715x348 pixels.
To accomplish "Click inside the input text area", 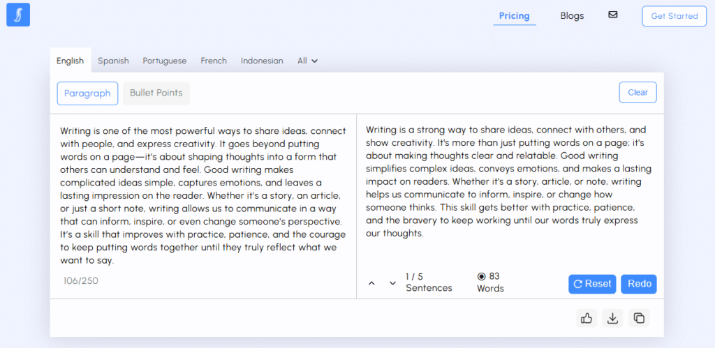I will tap(203, 196).
